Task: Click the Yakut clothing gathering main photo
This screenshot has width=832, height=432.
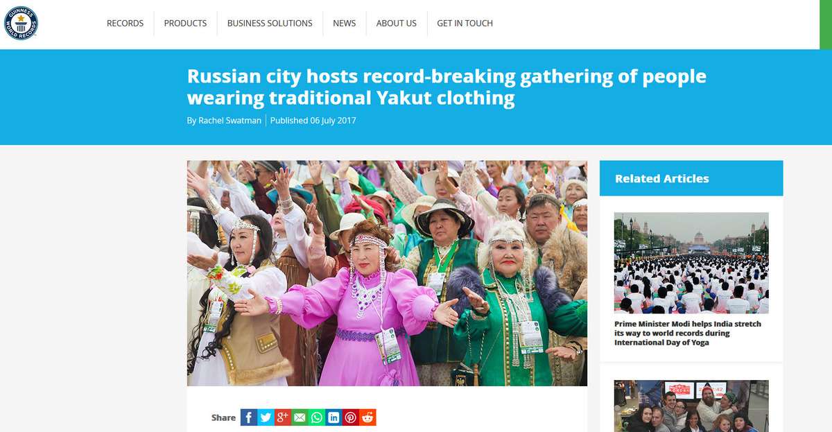Action: pyautogui.click(x=387, y=273)
